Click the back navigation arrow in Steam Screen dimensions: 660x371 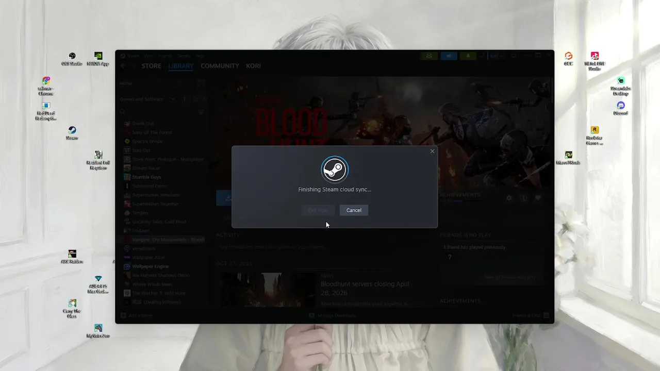pyautogui.click(x=123, y=66)
